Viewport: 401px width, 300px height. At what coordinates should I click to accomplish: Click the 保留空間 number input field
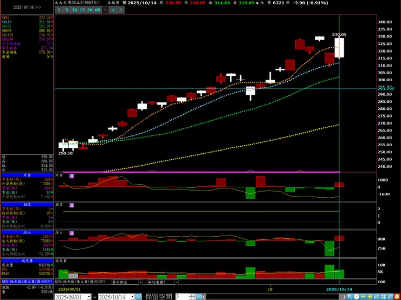tap(182, 297)
